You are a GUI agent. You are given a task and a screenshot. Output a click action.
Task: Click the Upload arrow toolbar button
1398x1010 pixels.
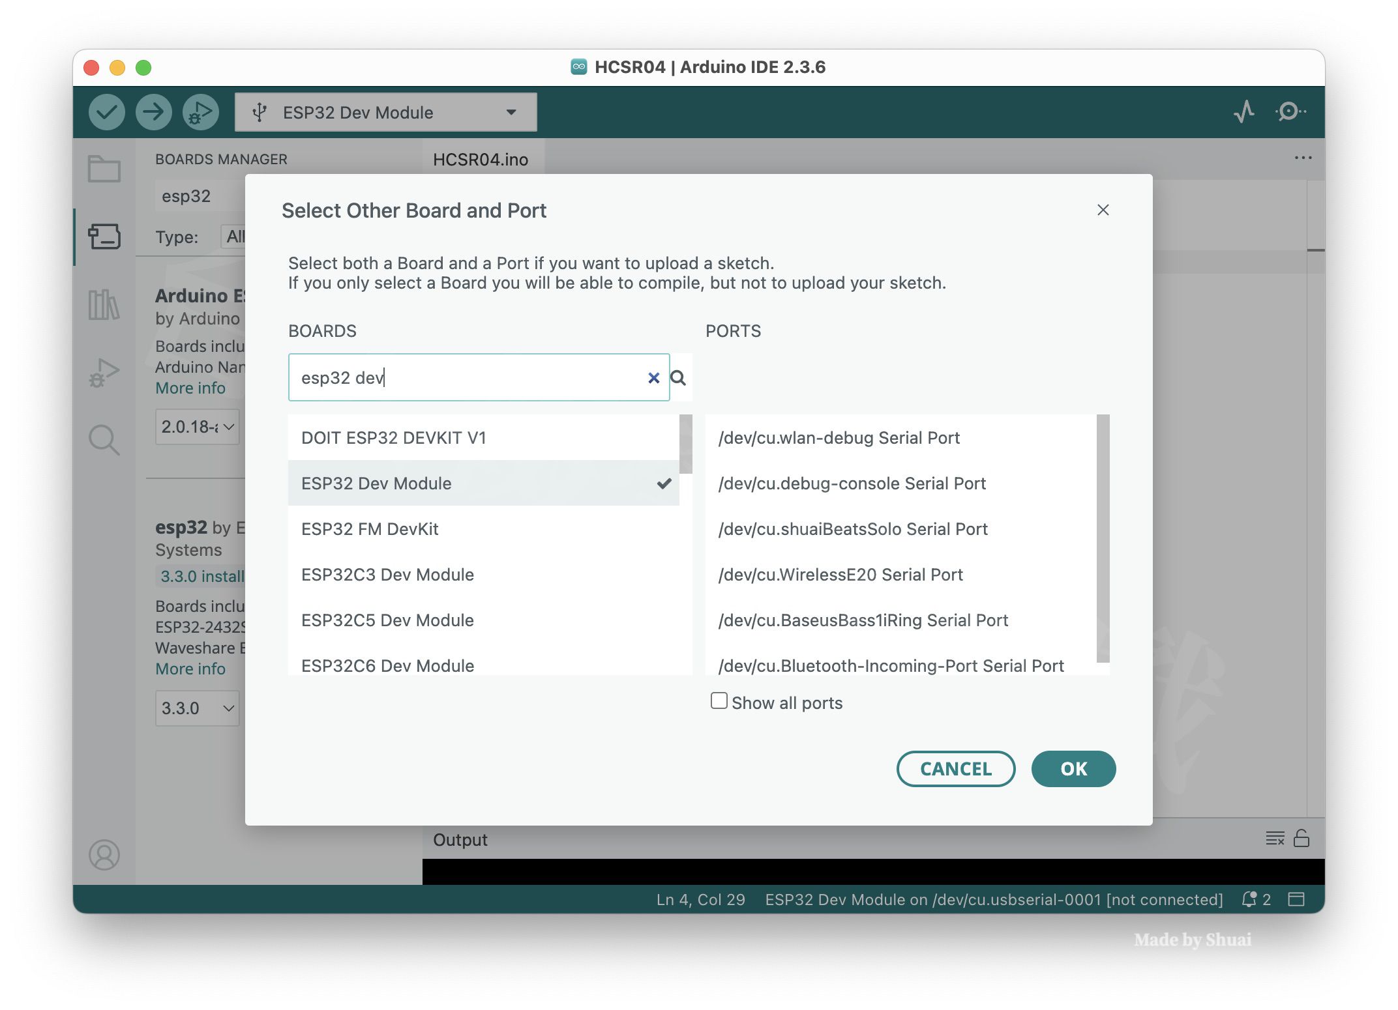tap(153, 112)
